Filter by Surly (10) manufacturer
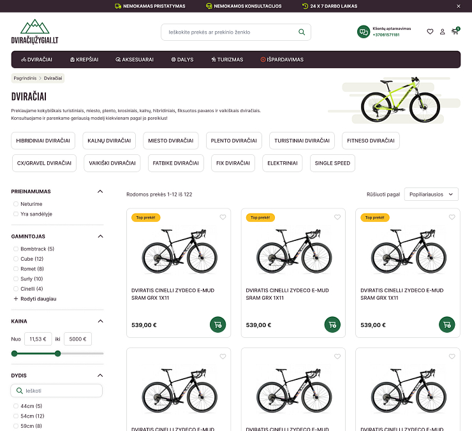The height and width of the screenshot is (431, 472). coord(16,279)
